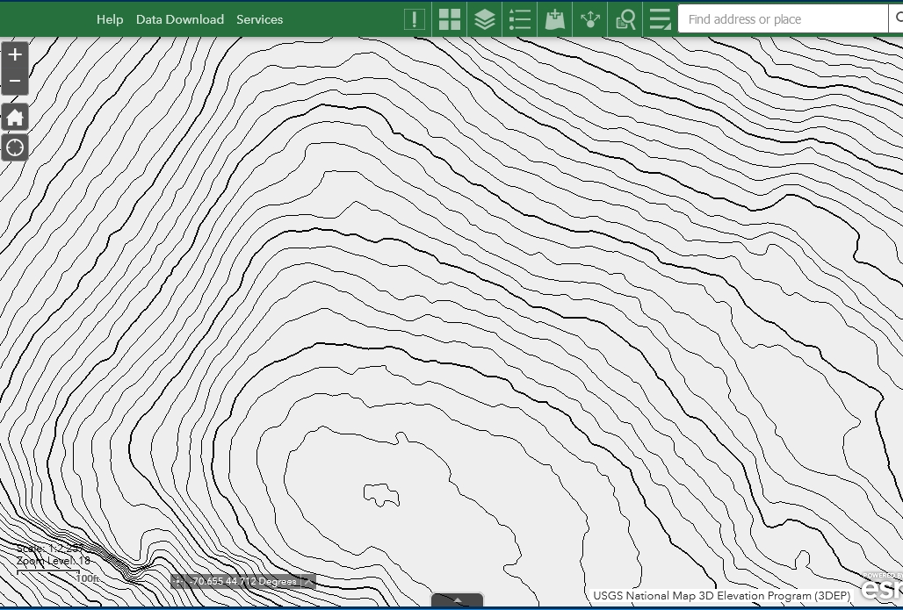Open the Data Download menu item
Viewport: 903px width, 610px height.
(x=180, y=19)
